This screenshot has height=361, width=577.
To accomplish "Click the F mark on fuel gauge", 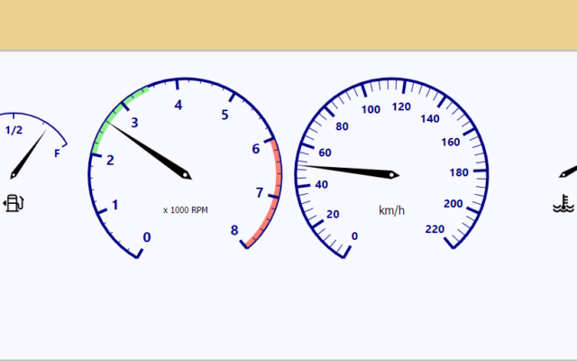I will click(57, 153).
